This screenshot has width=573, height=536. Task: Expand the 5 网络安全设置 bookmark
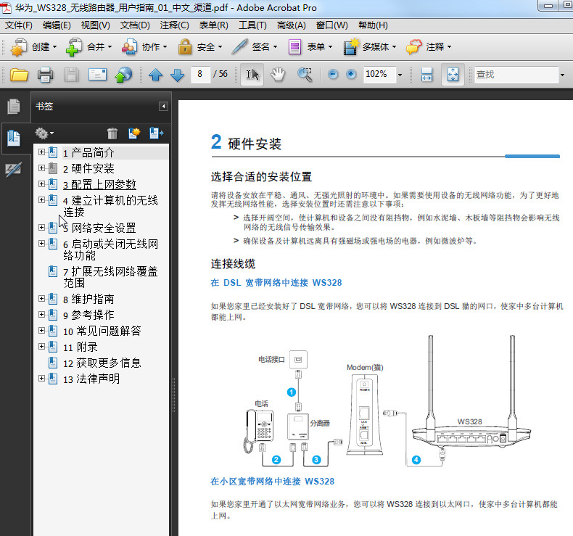point(41,227)
